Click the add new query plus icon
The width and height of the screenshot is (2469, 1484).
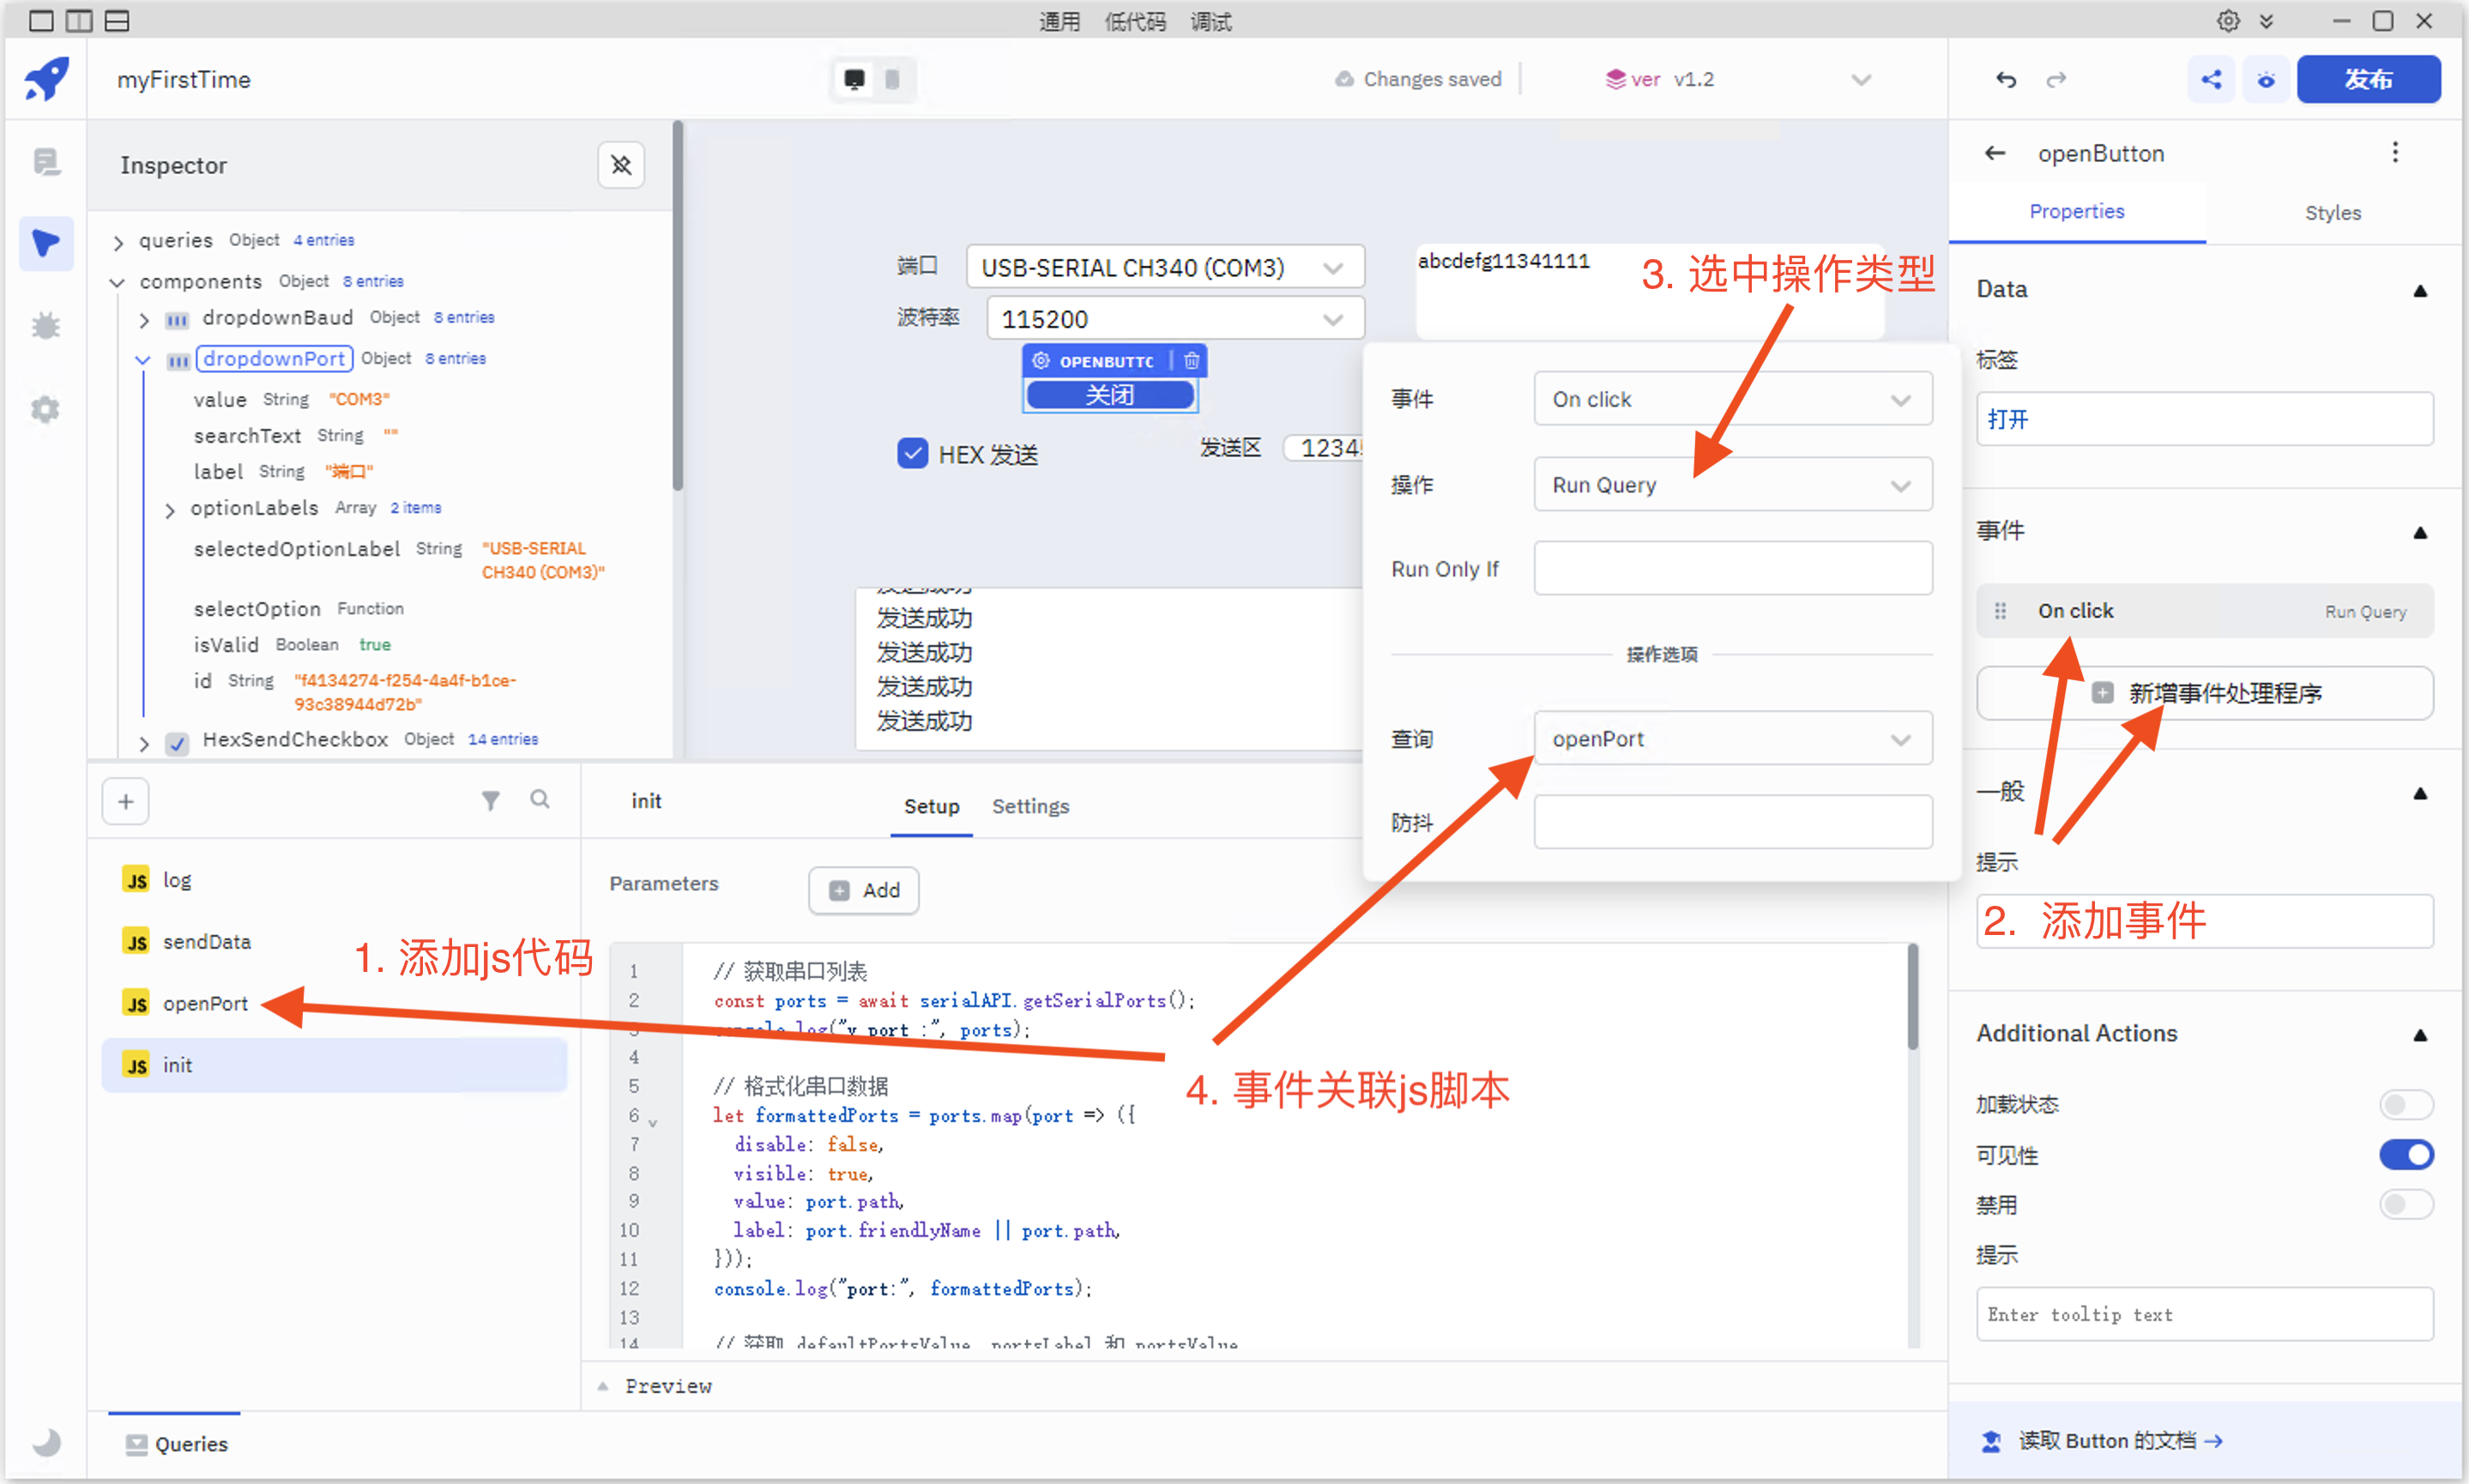(126, 801)
